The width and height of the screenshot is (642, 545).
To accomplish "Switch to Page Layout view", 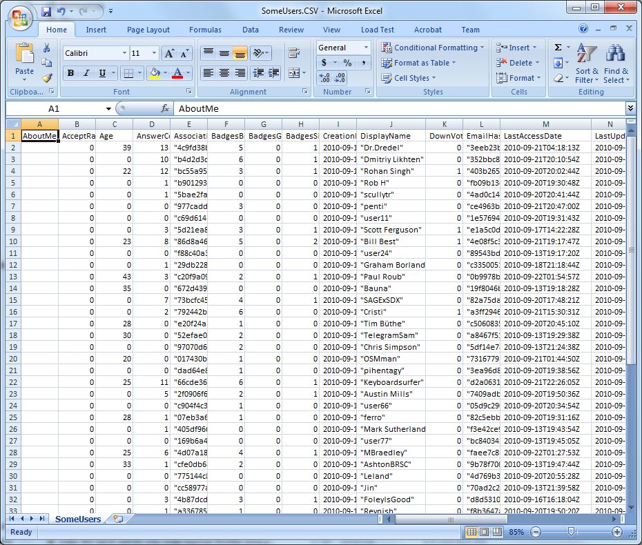I will click(485, 532).
